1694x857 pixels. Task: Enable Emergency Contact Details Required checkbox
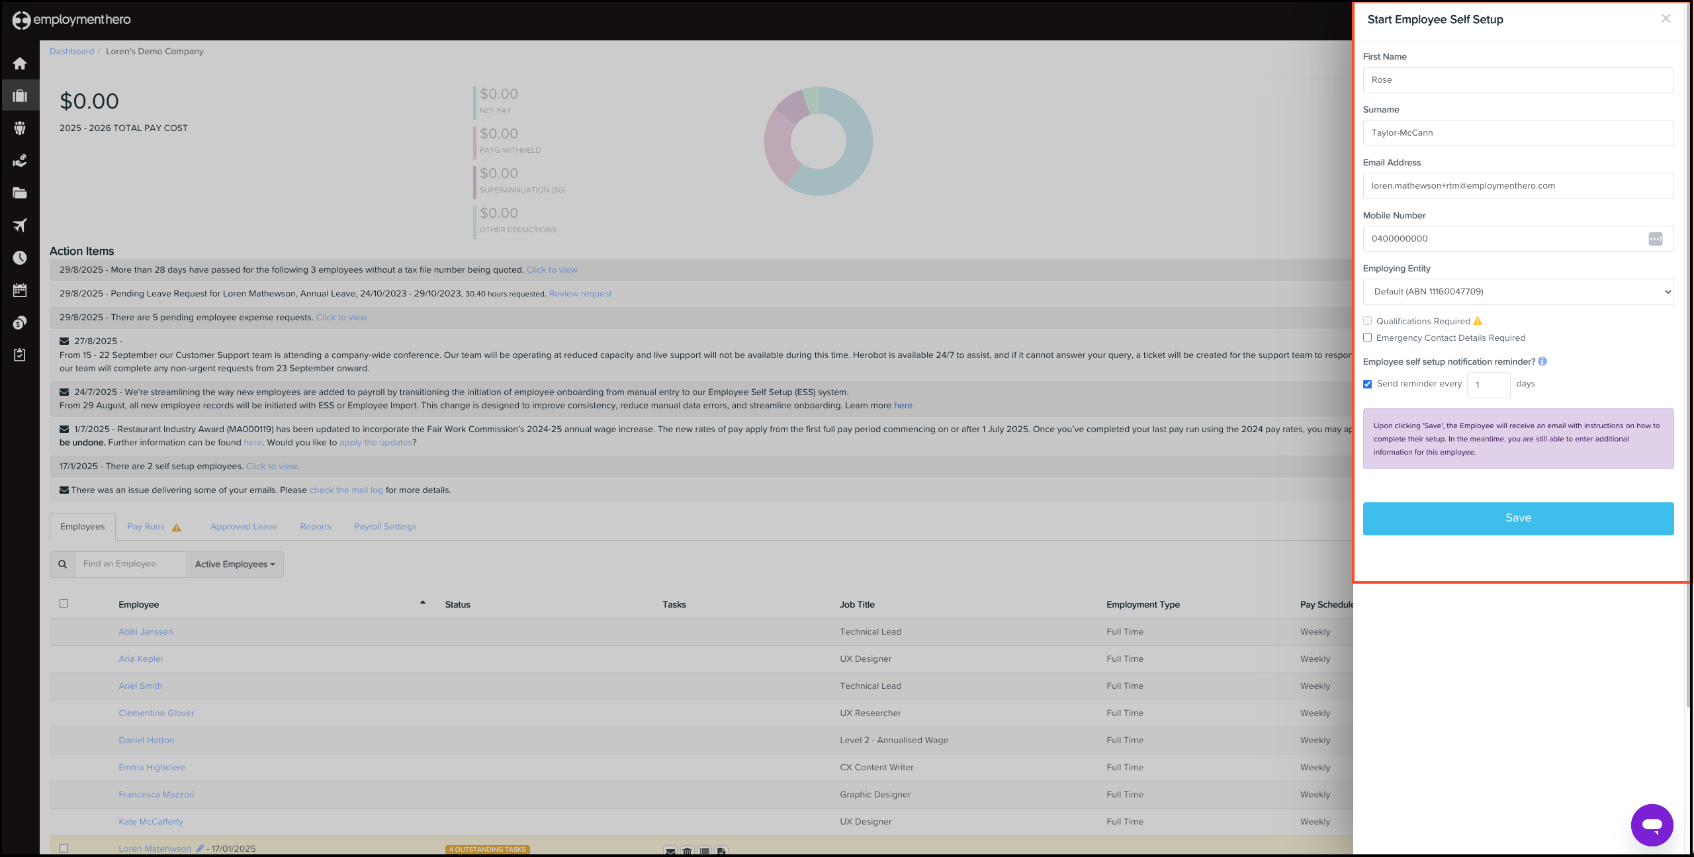tap(1367, 338)
